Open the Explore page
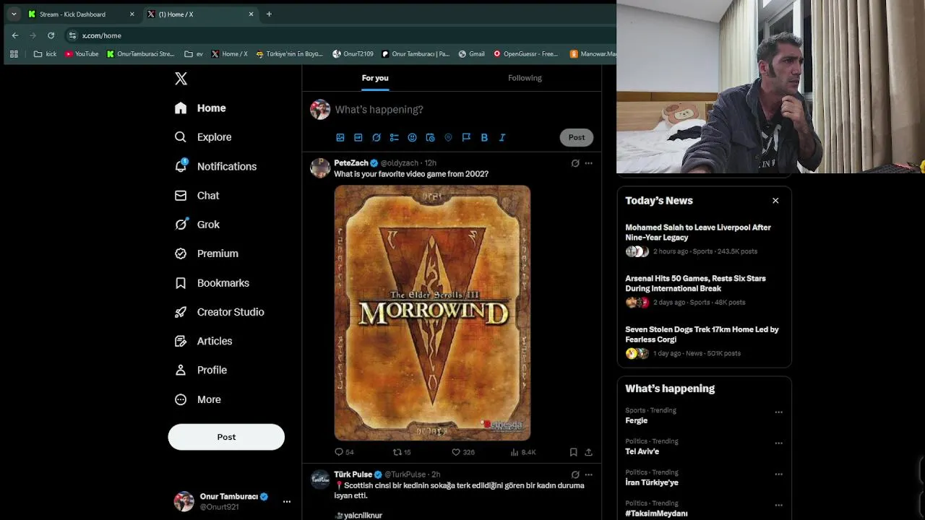Image resolution: width=925 pixels, height=520 pixels. click(x=203, y=137)
